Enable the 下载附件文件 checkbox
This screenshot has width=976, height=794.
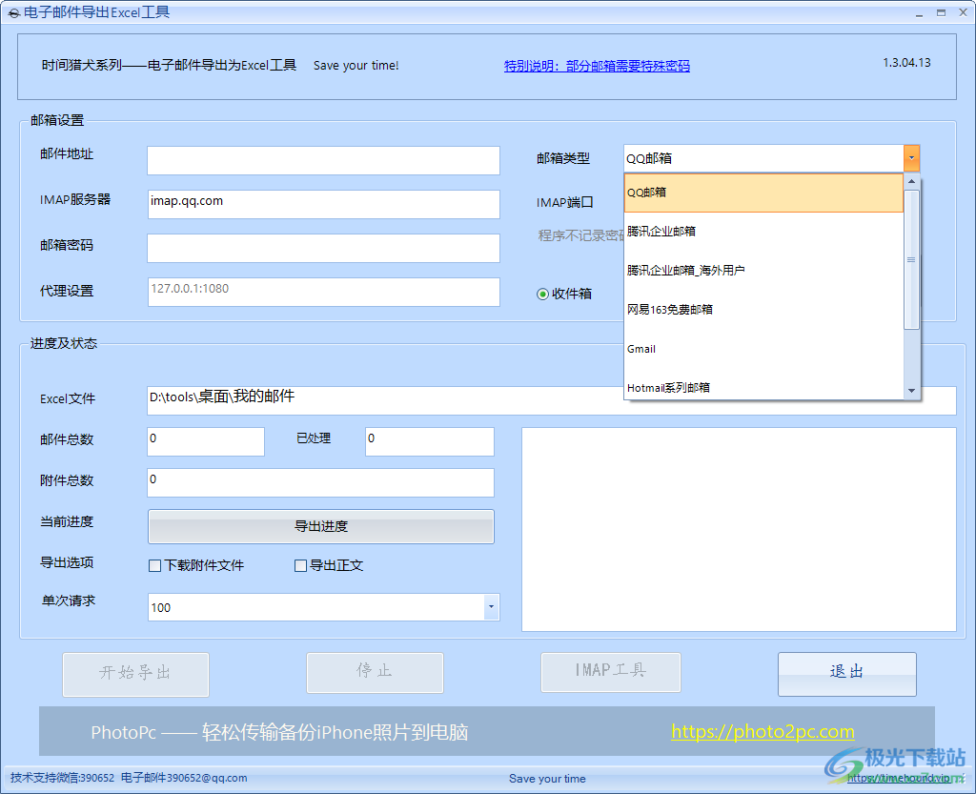click(x=154, y=565)
